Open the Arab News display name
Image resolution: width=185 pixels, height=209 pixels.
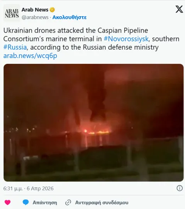point(35,10)
